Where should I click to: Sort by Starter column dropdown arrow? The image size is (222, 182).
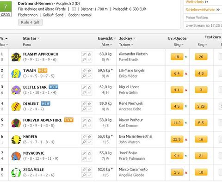pyautogui.click(x=38, y=38)
